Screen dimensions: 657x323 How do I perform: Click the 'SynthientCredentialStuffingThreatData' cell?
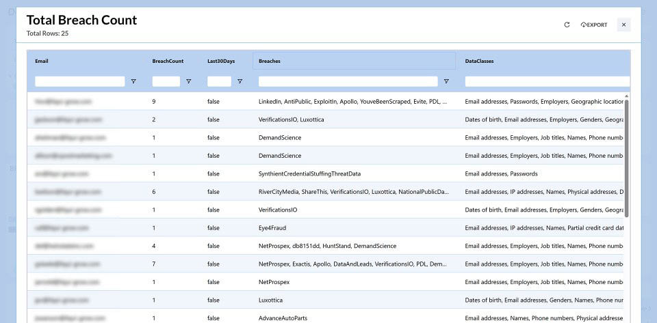(309, 174)
